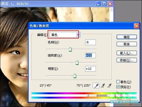142x107 pixels.
Task: Click the 明度 lightness slider handle
Action: point(75,76)
